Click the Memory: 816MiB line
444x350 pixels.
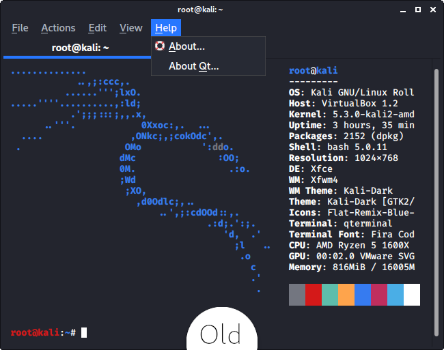[351, 267]
